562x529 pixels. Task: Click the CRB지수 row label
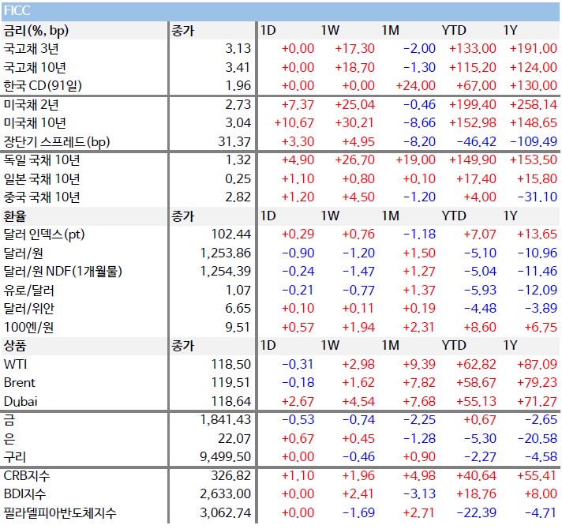pos(27,475)
